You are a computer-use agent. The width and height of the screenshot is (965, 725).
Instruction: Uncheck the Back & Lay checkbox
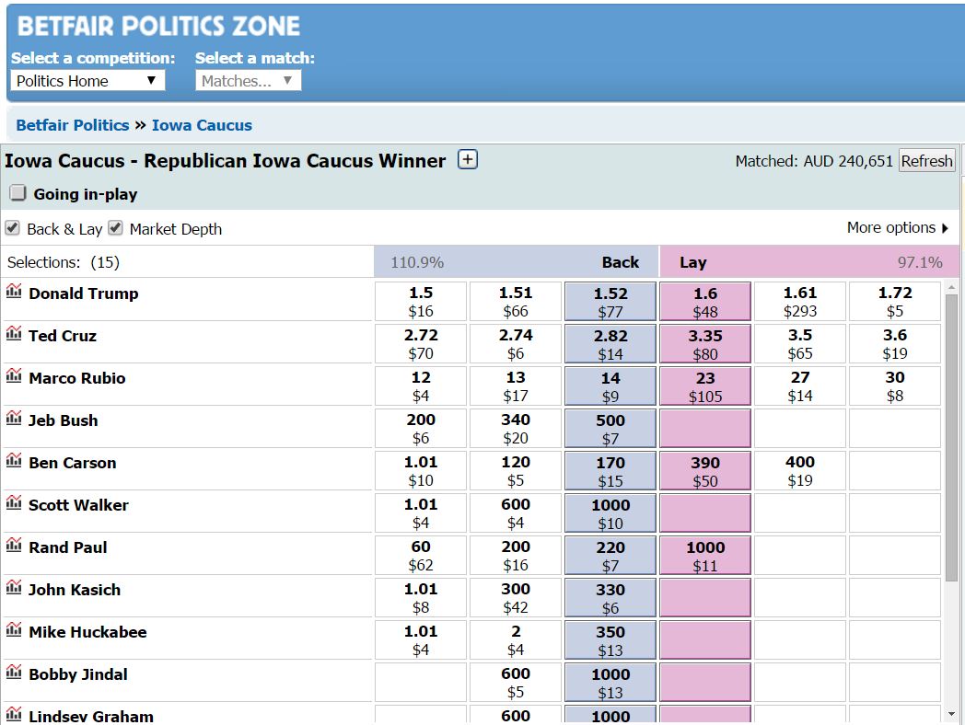point(12,228)
